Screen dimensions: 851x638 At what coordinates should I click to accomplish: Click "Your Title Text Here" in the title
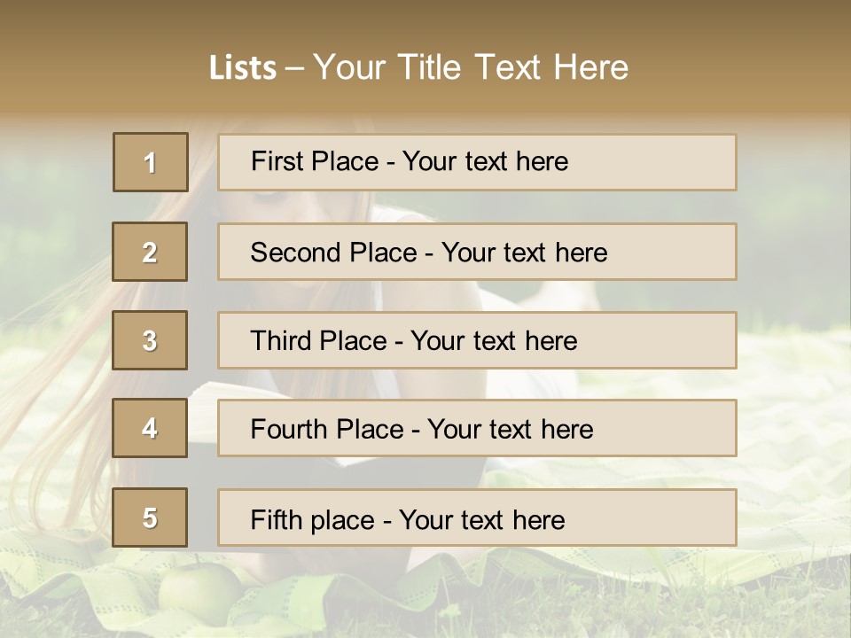click(x=471, y=67)
